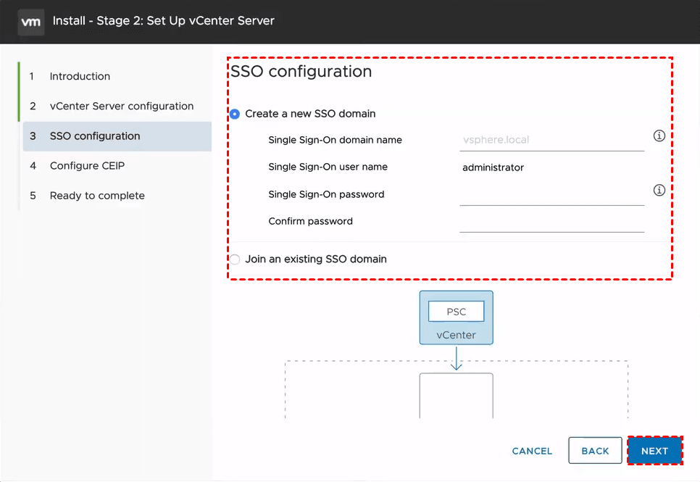
Task: Go to Introduction step
Action: [x=80, y=76]
